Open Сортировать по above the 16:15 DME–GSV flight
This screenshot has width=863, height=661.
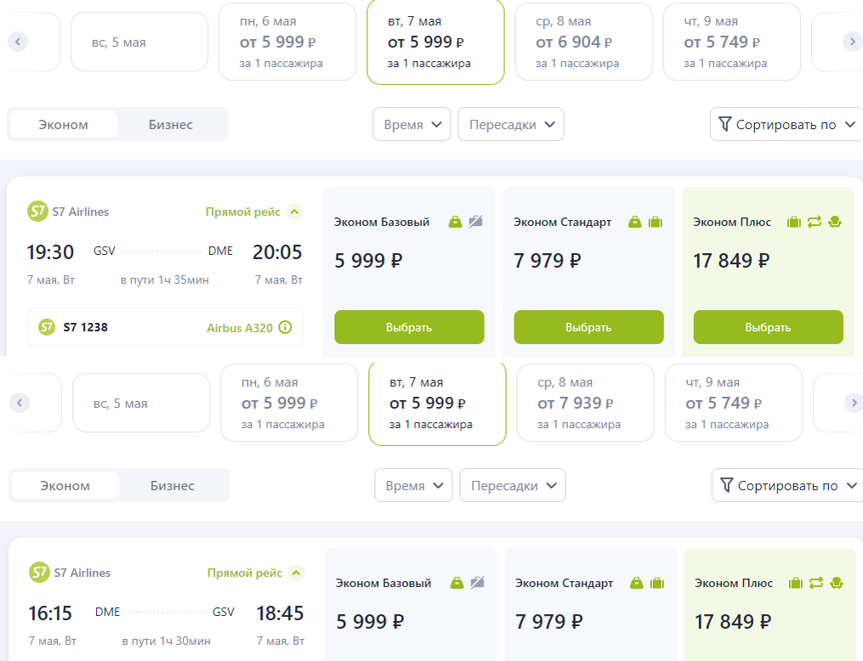787,485
